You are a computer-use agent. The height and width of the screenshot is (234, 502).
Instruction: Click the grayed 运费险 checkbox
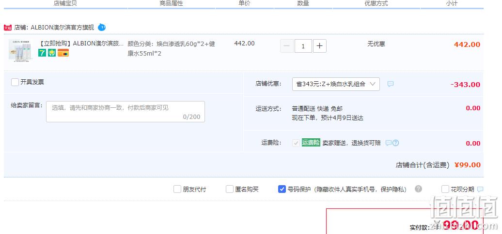[x=296, y=143]
